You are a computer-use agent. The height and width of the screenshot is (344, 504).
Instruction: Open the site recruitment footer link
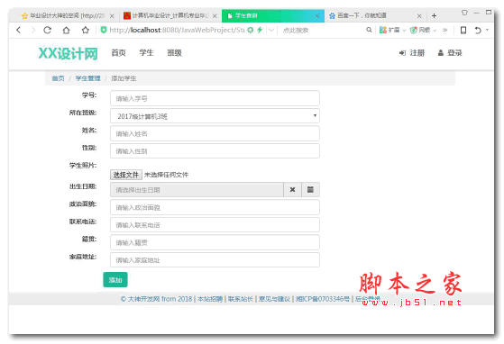tap(210, 299)
